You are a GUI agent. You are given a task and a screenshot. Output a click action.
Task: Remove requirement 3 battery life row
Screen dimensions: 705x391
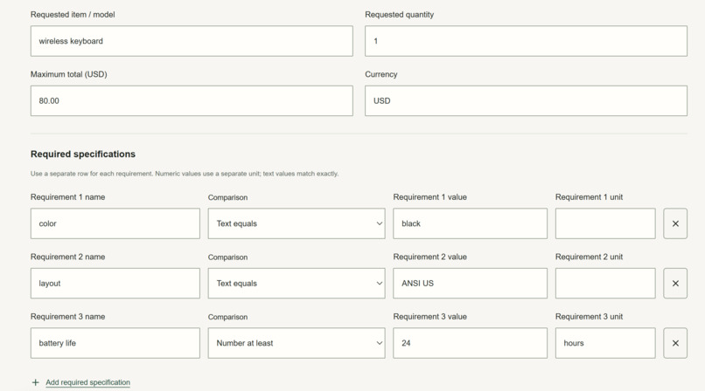[x=675, y=343]
